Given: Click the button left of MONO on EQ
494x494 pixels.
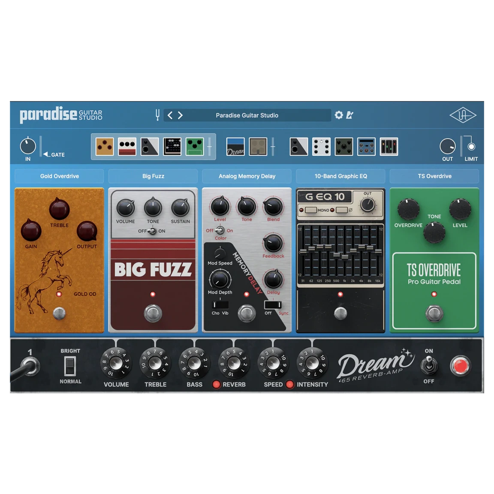Looking at the screenshot, I should (311, 210).
